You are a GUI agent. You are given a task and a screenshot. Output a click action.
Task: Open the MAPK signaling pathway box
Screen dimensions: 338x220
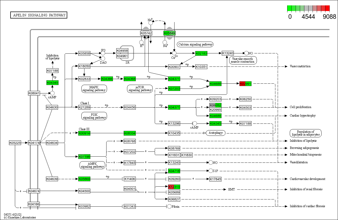[x=94, y=89]
